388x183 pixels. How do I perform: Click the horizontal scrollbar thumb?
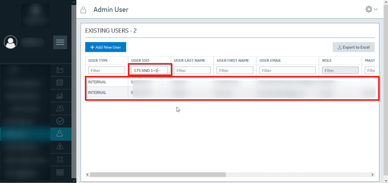(158, 174)
